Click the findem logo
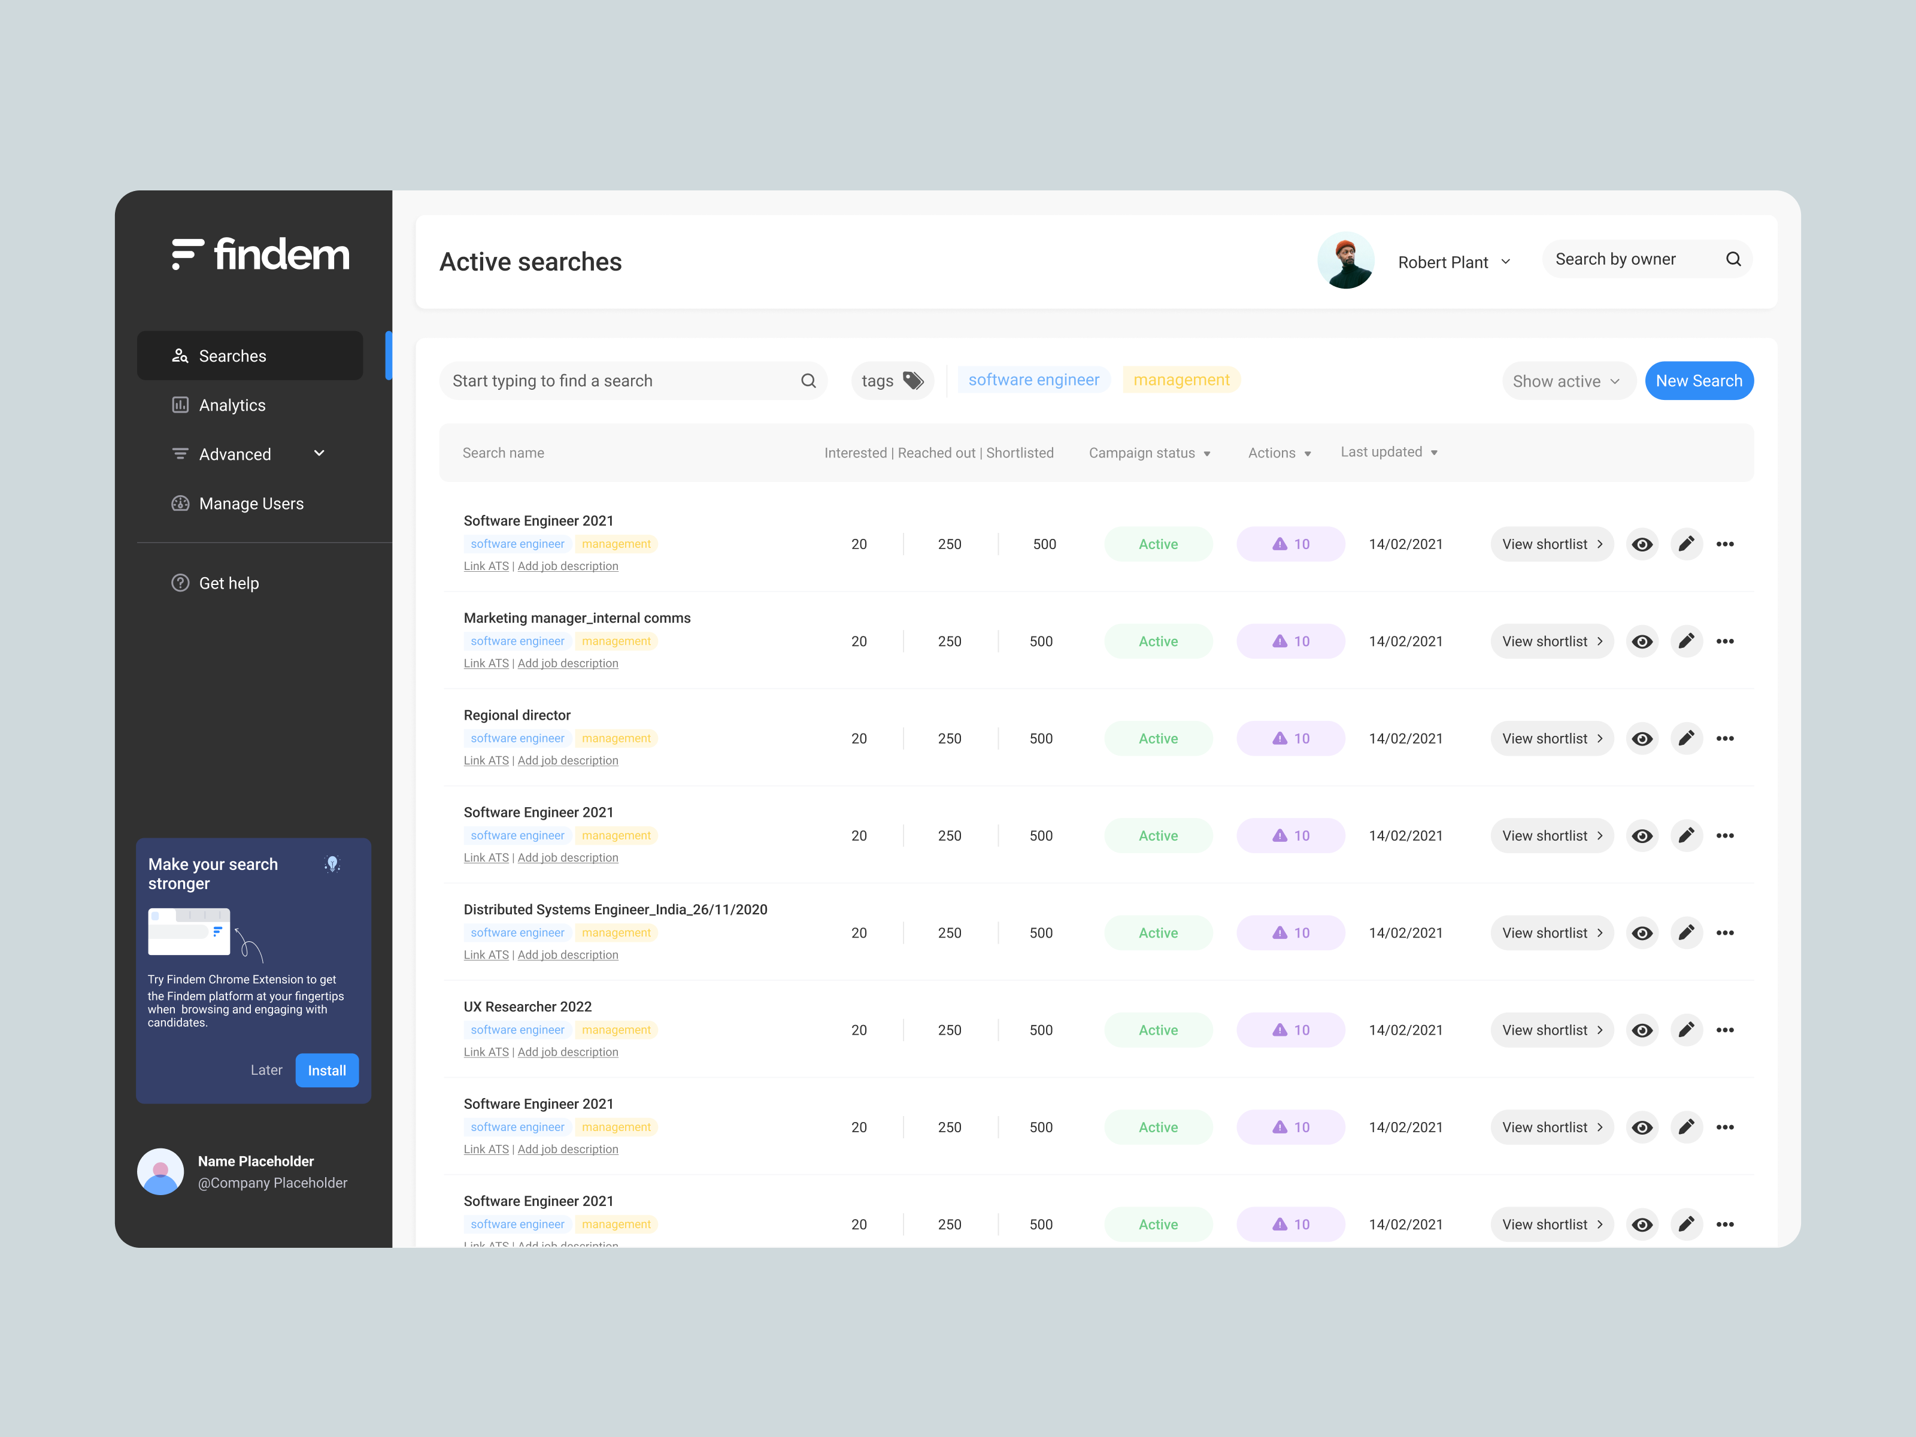Image resolution: width=1916 pixels, height=1437 pixels. click(260, 254)
